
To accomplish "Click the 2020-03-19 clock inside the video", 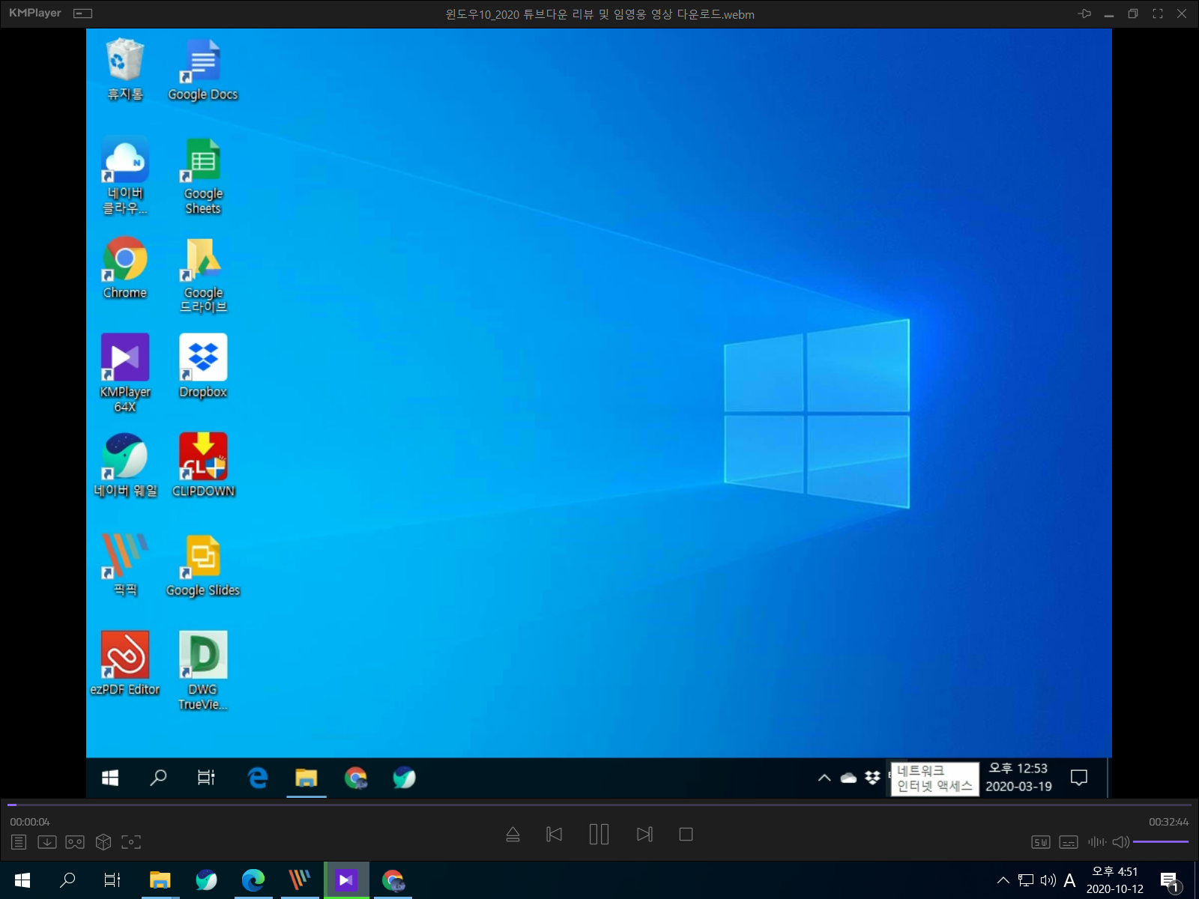I will pyautogui.click(x=1018, y=778).
